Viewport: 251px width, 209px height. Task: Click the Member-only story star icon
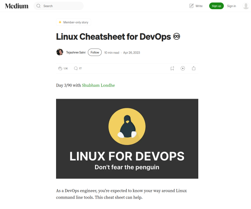(60, 22)
